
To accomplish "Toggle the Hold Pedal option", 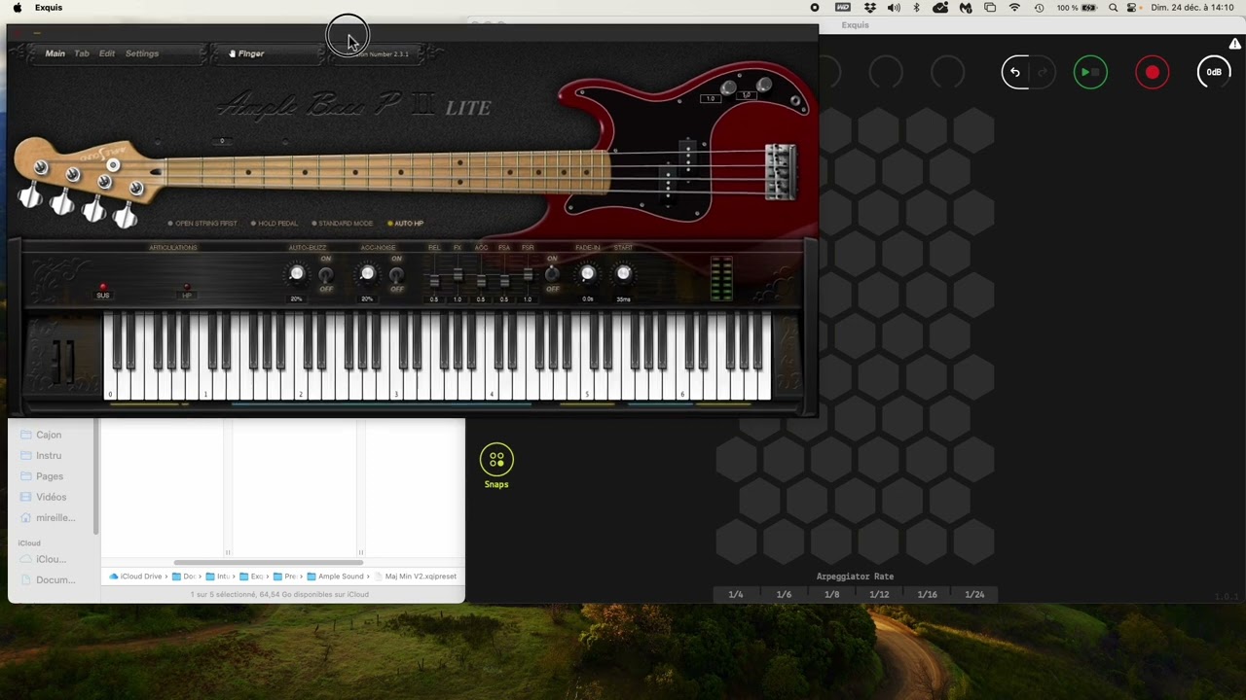I will point(275,224).
